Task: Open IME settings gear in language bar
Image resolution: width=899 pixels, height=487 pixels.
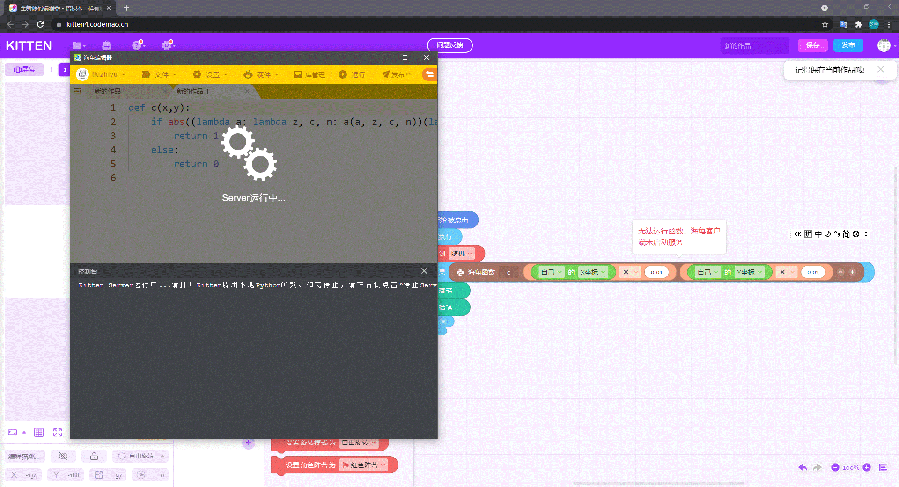Action: 856,234
